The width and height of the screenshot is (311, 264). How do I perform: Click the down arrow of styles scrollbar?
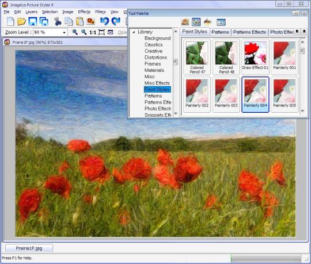tap(302, 111)
